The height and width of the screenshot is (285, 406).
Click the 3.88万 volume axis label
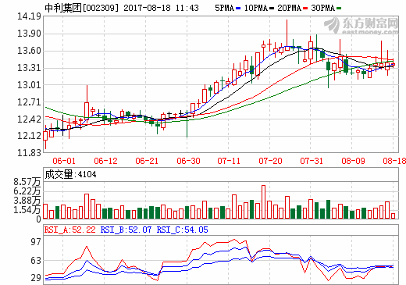tap(27, 201)
